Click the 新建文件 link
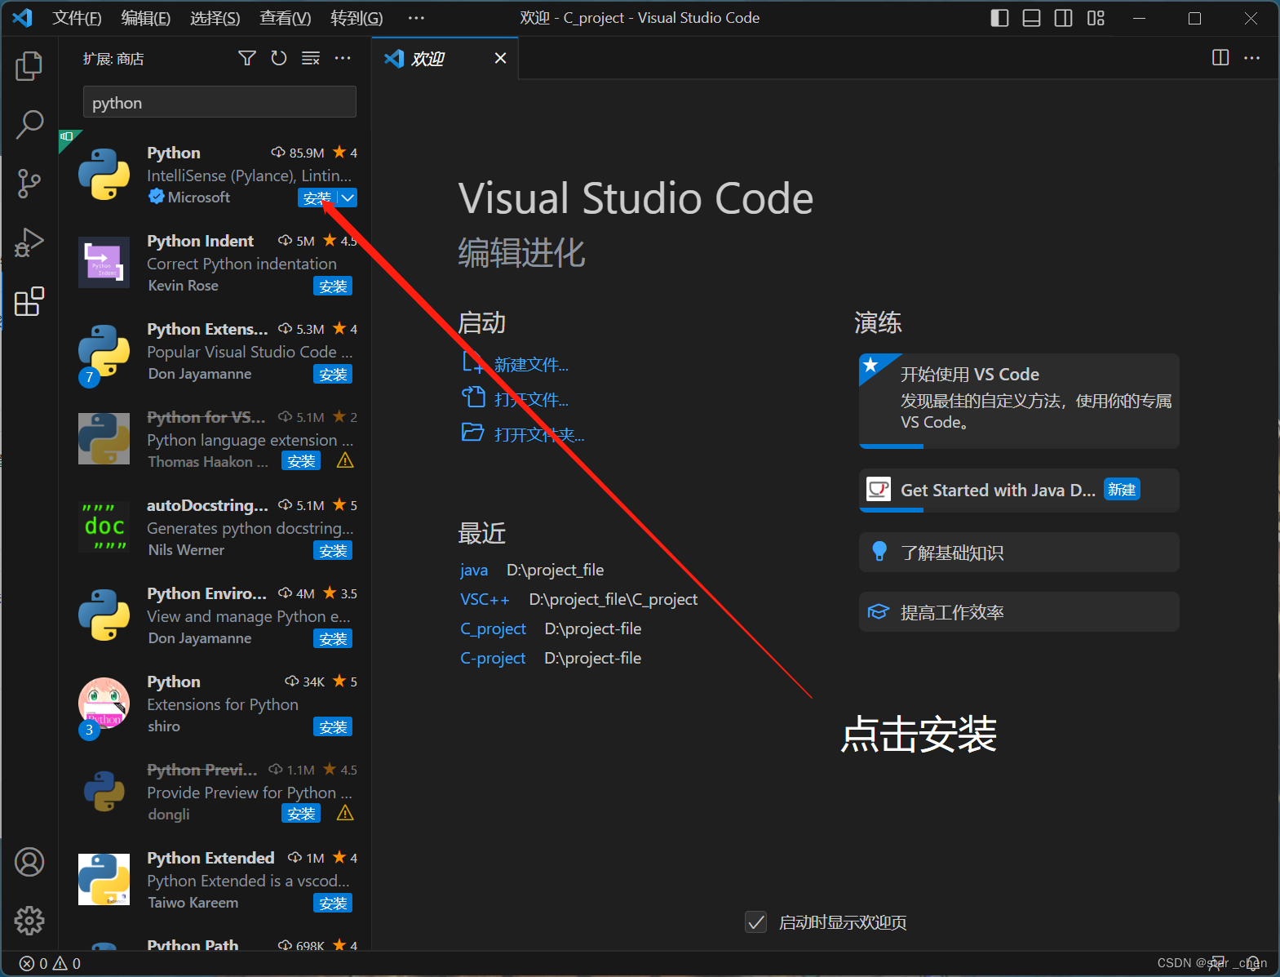 tap(531, 364)
